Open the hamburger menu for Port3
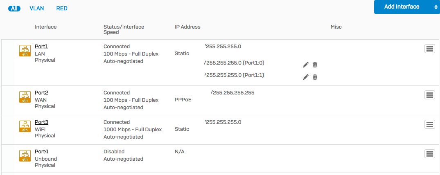 pyautogui.click(x=430, y=124)
